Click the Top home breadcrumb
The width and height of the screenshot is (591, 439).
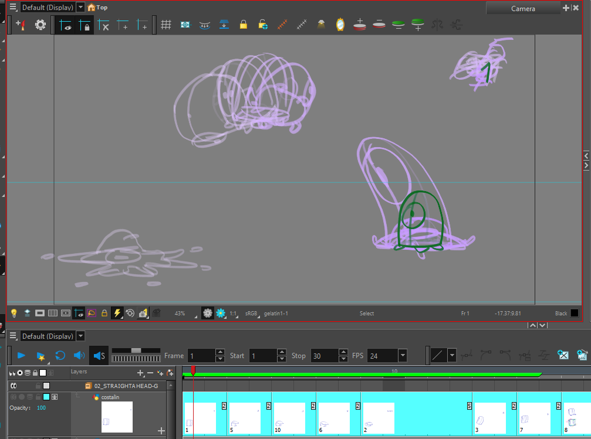click(x=97, y=7)
